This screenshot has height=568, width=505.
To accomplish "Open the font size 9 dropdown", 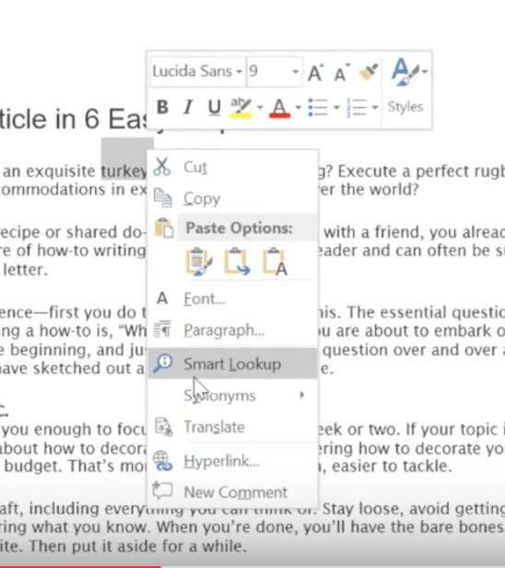I will (x=275, y=71).
